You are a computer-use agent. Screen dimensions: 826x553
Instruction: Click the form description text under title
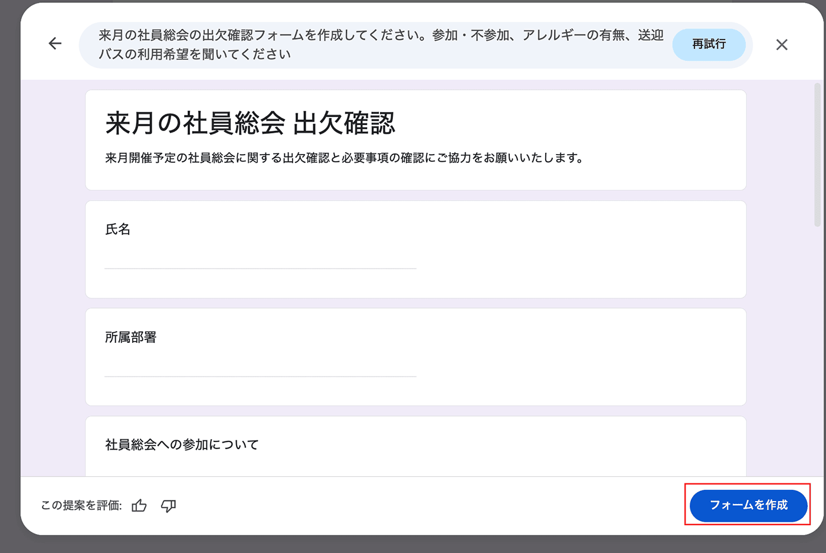pos(344,158)
